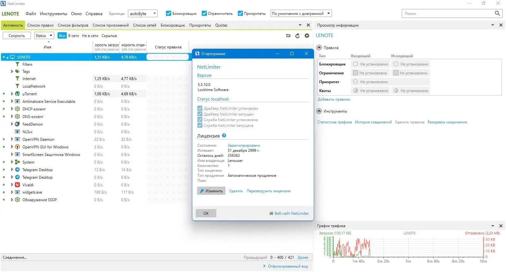Image resolution: width=506 pixels, height=272 pixels.
Task: Check the incoming Ограничение checkbox
Action: point(355,73)
